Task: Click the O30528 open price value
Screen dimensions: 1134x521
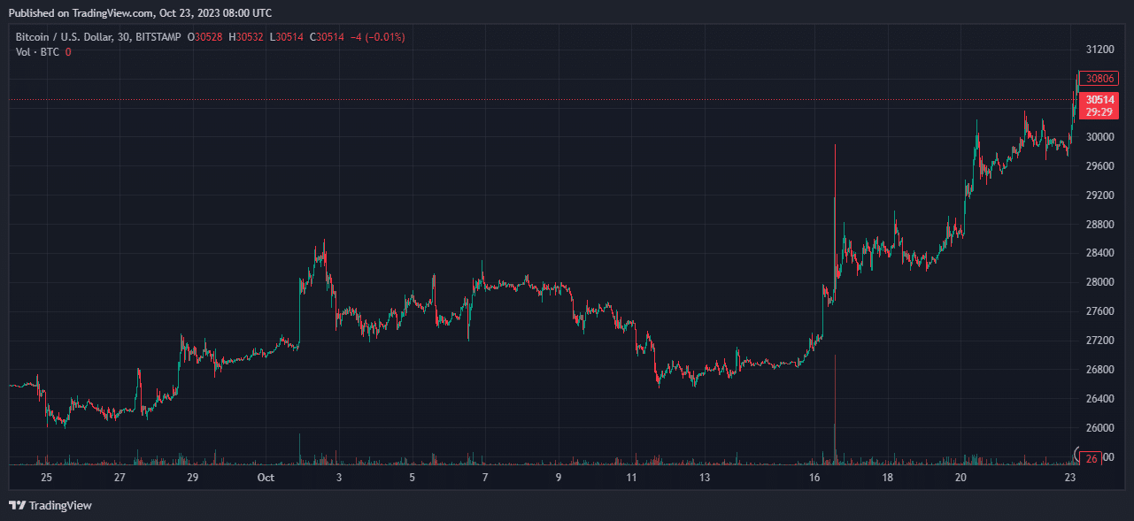Action: click(x=204, y=37)
